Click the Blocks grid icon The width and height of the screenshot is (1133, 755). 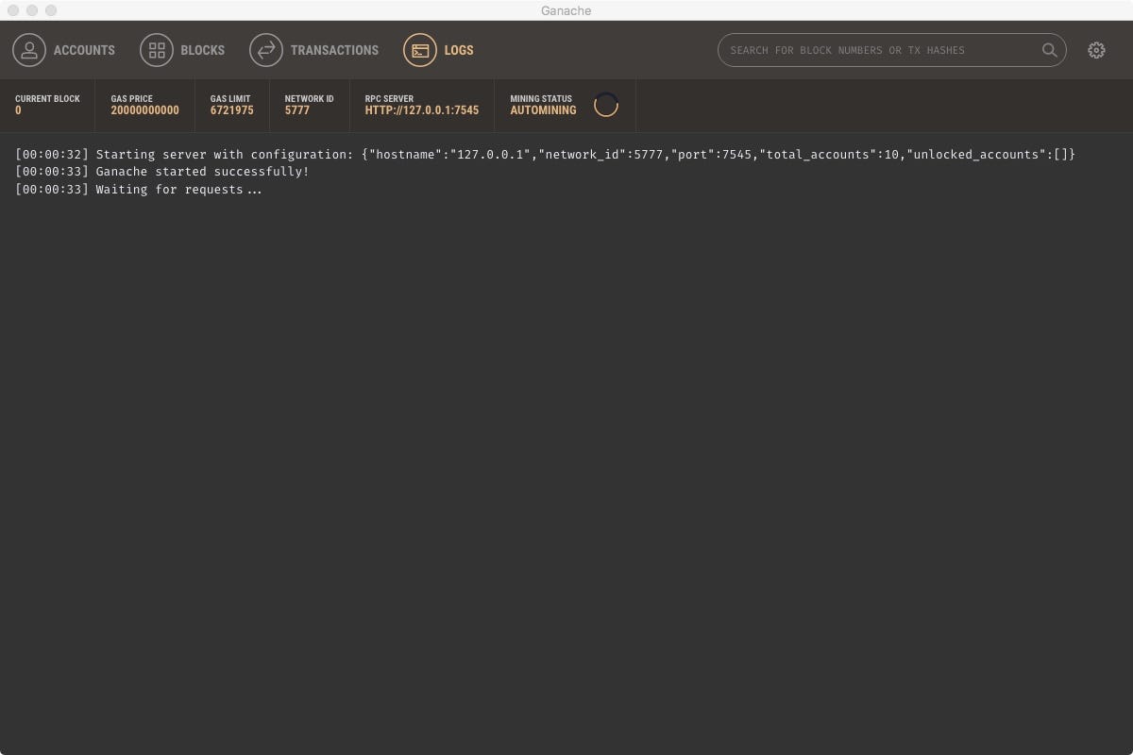click(x=157, y=50)
